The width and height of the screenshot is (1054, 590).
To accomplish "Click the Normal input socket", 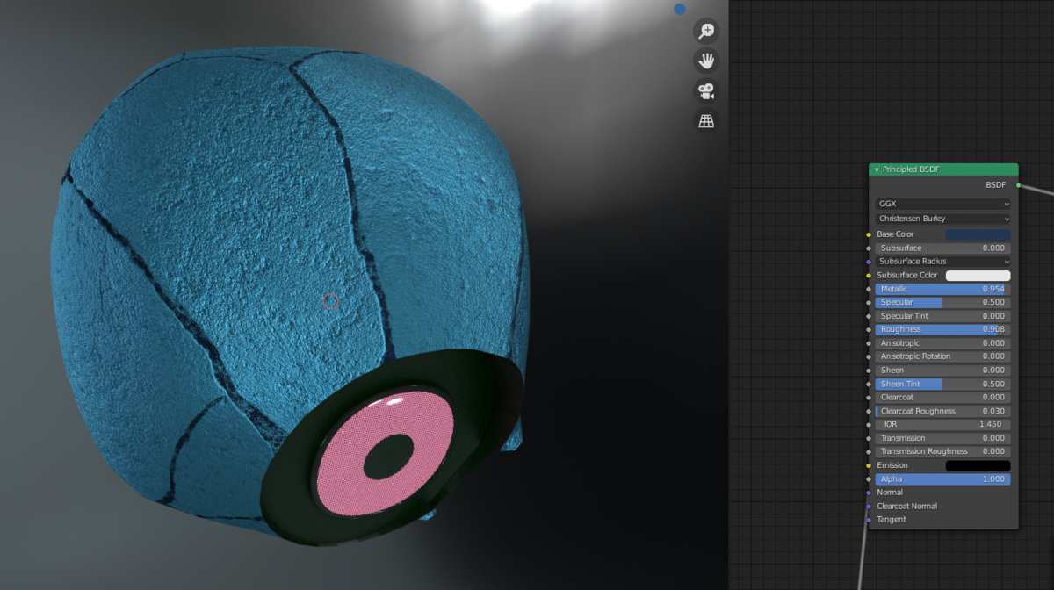I will 869,493.
